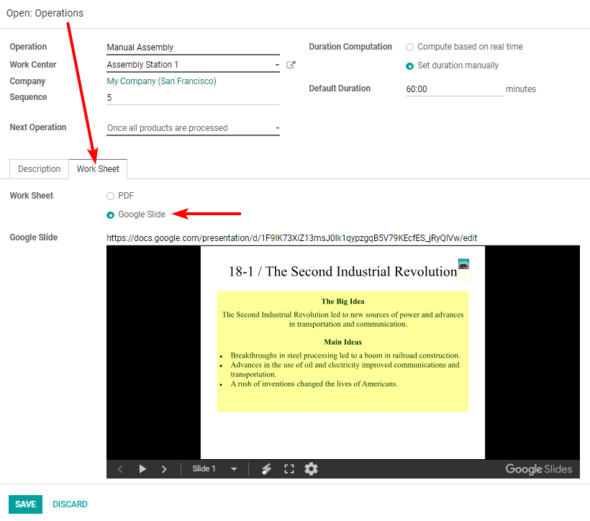Discard changes to the operation

70,504
